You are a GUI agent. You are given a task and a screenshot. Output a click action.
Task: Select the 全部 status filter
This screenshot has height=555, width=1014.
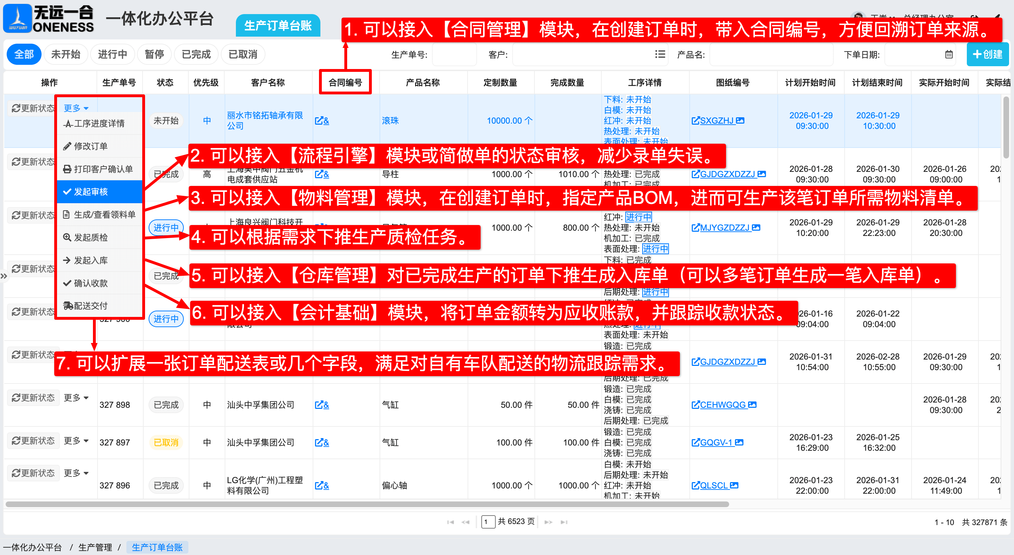pyautogui.click(x=24, y=54)
